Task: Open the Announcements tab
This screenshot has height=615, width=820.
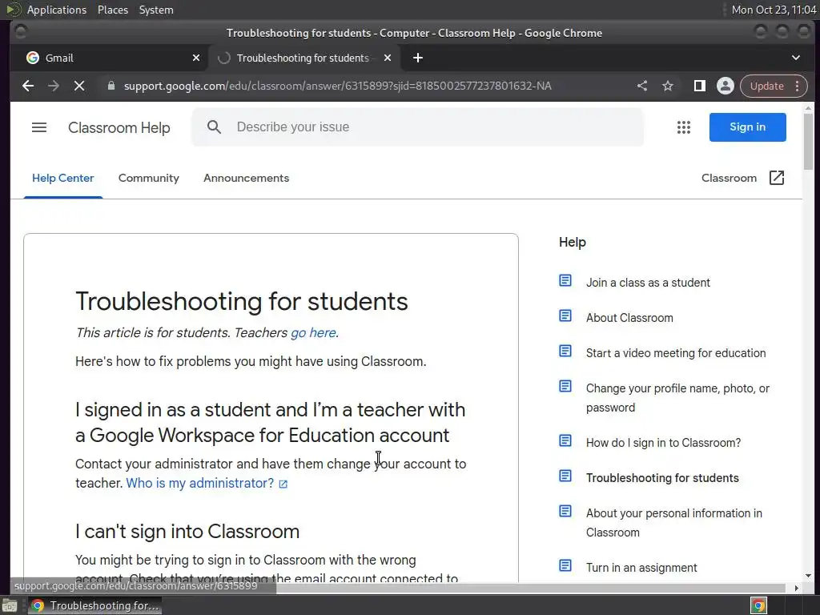Action: pos(247,178)
